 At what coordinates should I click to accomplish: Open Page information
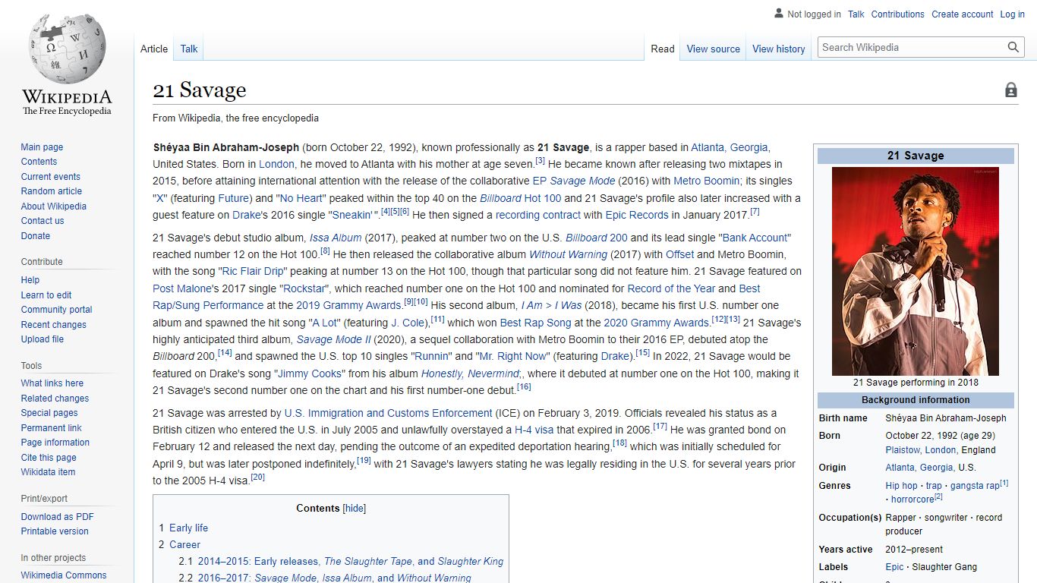55,443
